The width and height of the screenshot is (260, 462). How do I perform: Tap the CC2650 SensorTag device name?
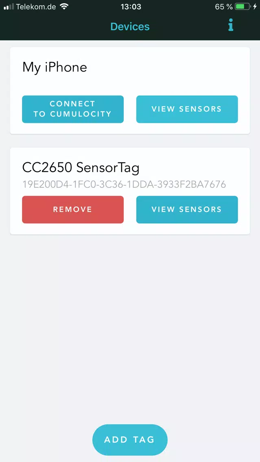pos(81,168)
